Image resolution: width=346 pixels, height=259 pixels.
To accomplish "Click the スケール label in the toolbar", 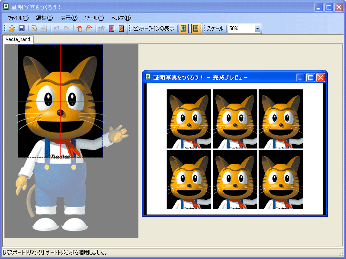I will [215, 28].
